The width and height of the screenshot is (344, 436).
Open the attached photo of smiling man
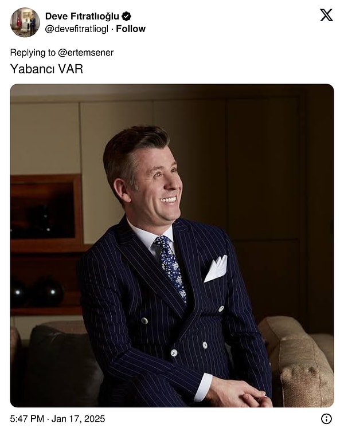click(x=172, y=246)
